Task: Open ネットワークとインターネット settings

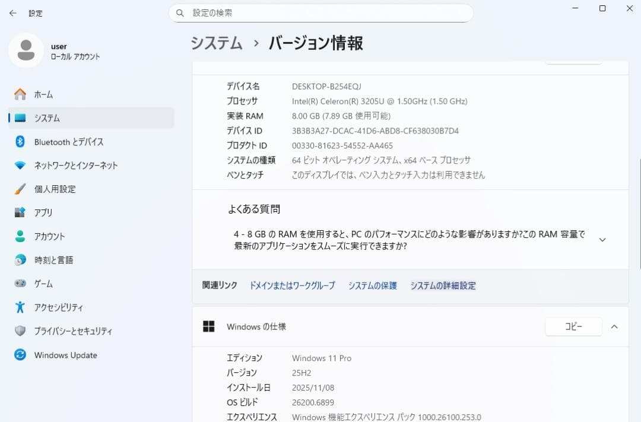Action: point(91,165)
